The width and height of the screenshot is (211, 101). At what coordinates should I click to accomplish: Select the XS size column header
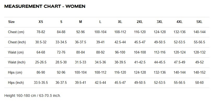(41, 22)
